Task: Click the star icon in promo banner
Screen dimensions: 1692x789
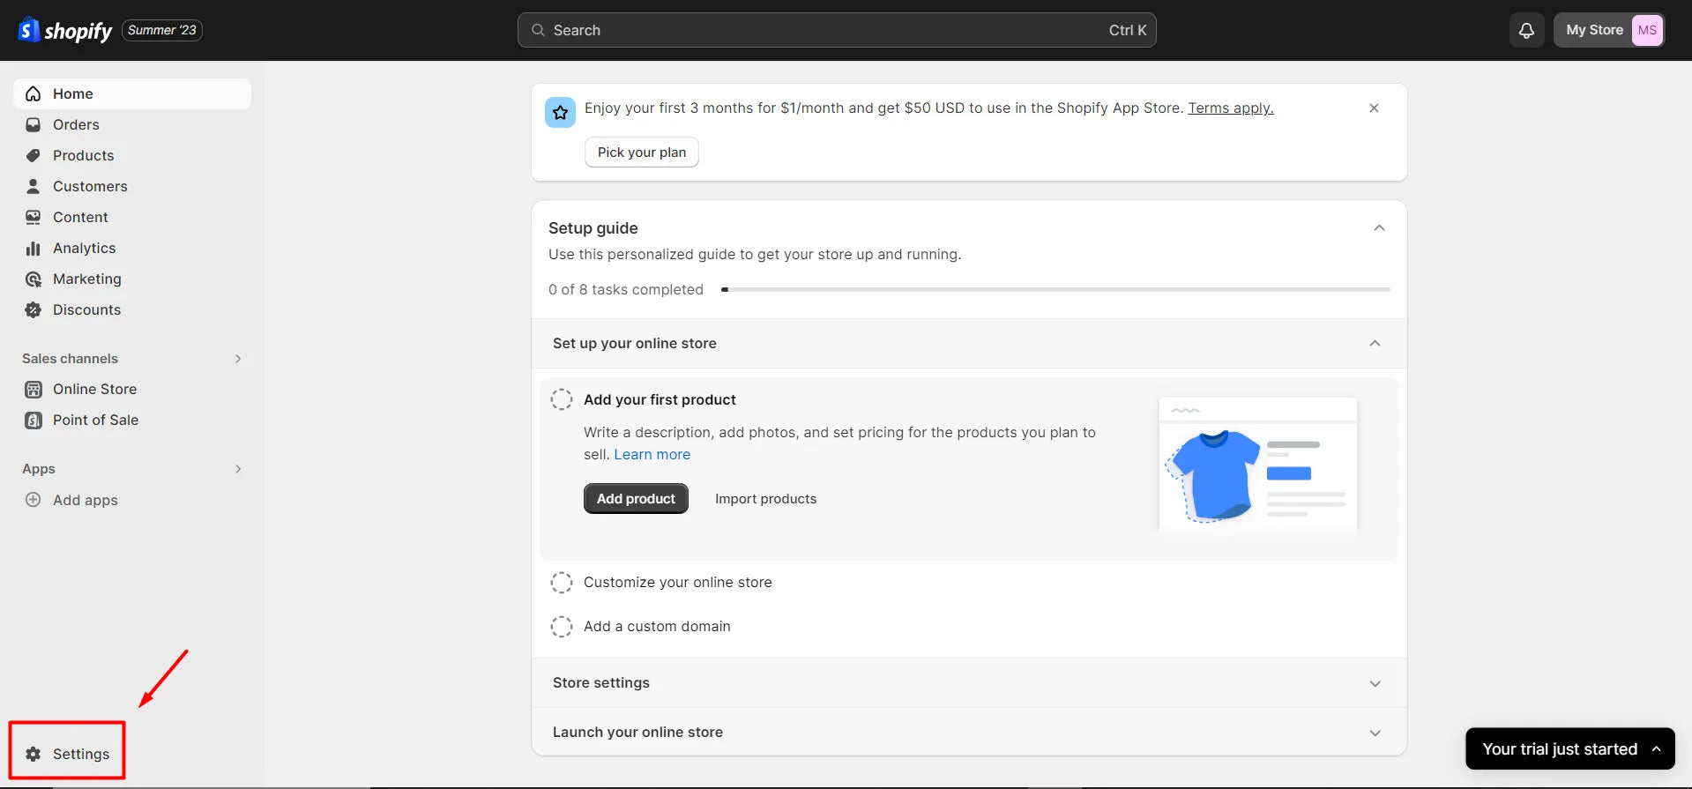Action: coord(560,112)
